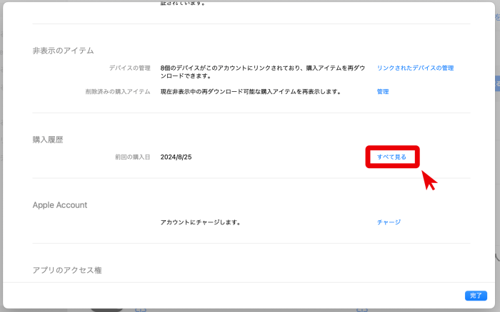Viewport: 500px width, 312px height.
Task: Open すべて見る for purchase history
Action: [x=391, y=157]
